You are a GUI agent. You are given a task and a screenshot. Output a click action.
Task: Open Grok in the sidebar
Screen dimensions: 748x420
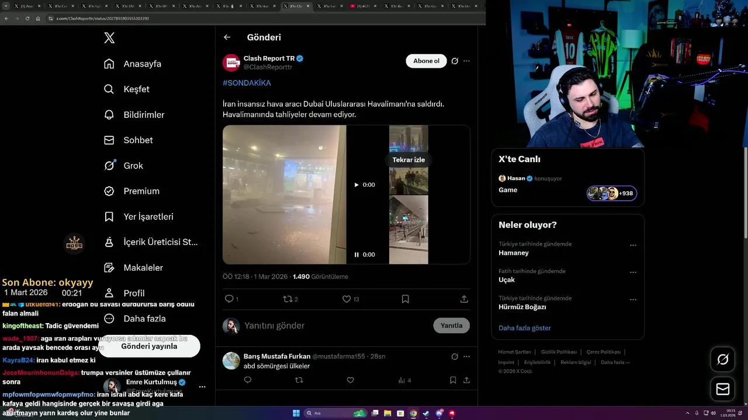[123, 166]
